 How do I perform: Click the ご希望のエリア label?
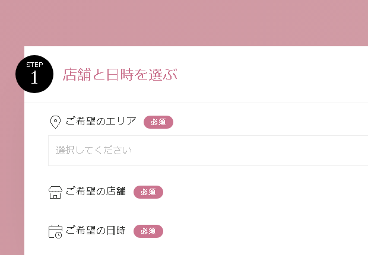click(101, 122)
